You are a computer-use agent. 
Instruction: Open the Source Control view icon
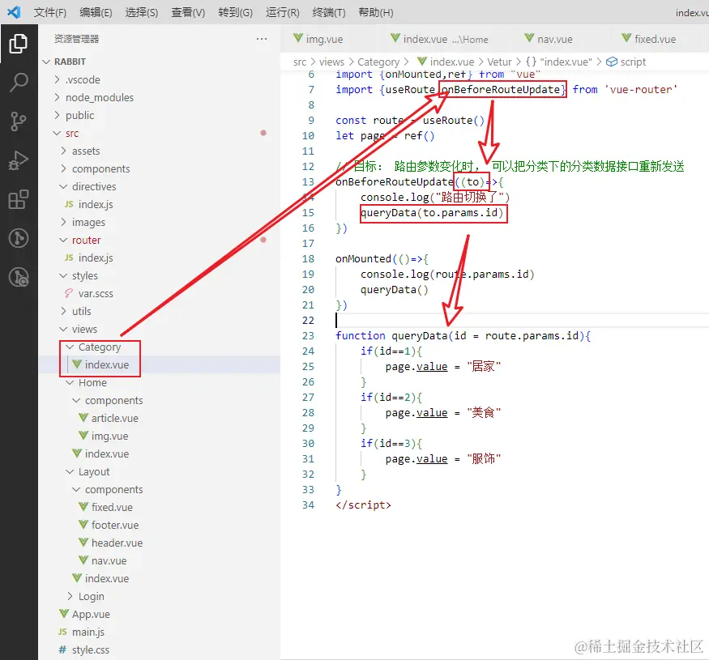pyautogui.click(x=19, y=121)
